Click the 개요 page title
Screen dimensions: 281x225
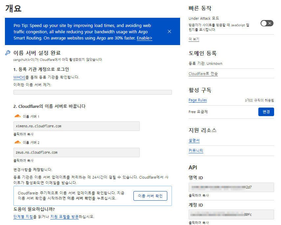click(x=13, y=9)
